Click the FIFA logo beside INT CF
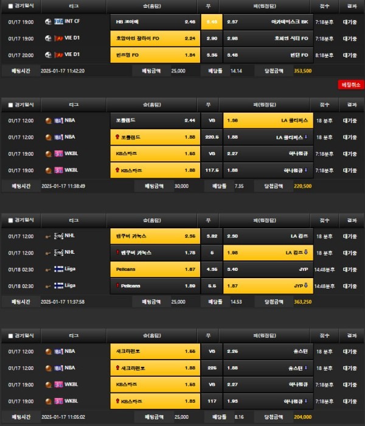 [x=58, y=22]
